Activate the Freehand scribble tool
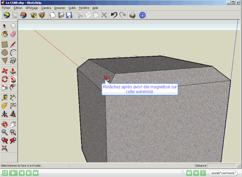This screenshot has height=177, width=242. (x=13, y=60)
